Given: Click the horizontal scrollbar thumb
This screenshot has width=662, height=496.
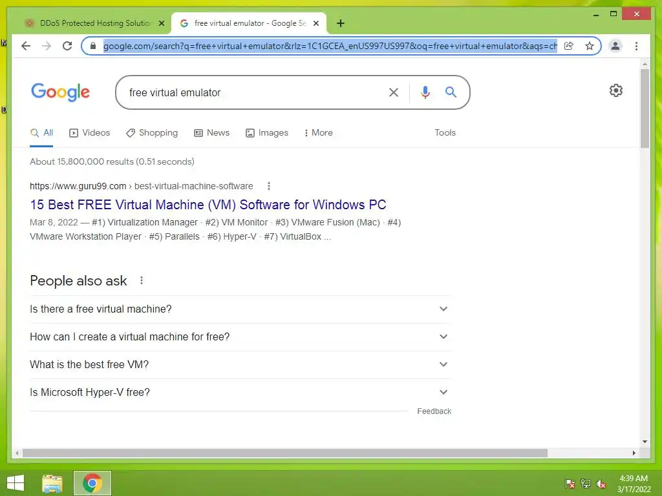Looking at the screenshot, I should pos(285,453).
